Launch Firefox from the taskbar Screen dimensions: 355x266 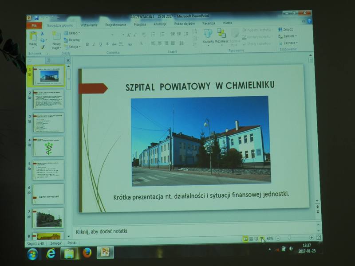(x=87, y=253)
